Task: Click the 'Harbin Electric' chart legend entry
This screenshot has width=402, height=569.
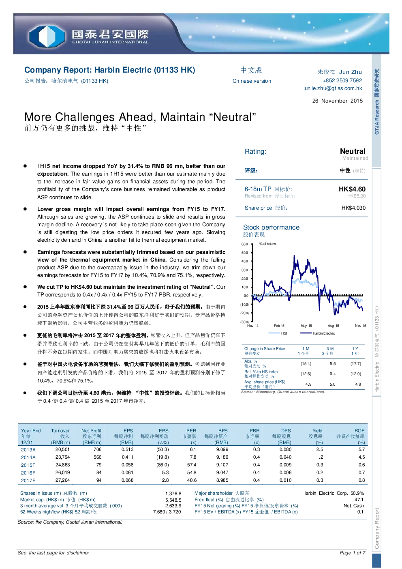Action: coord(318,333)
